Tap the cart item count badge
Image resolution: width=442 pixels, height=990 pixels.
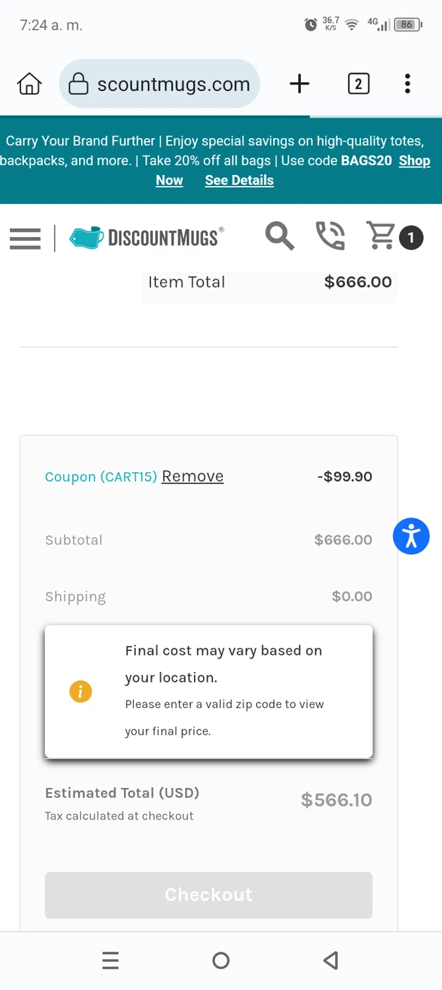point(411,238)
